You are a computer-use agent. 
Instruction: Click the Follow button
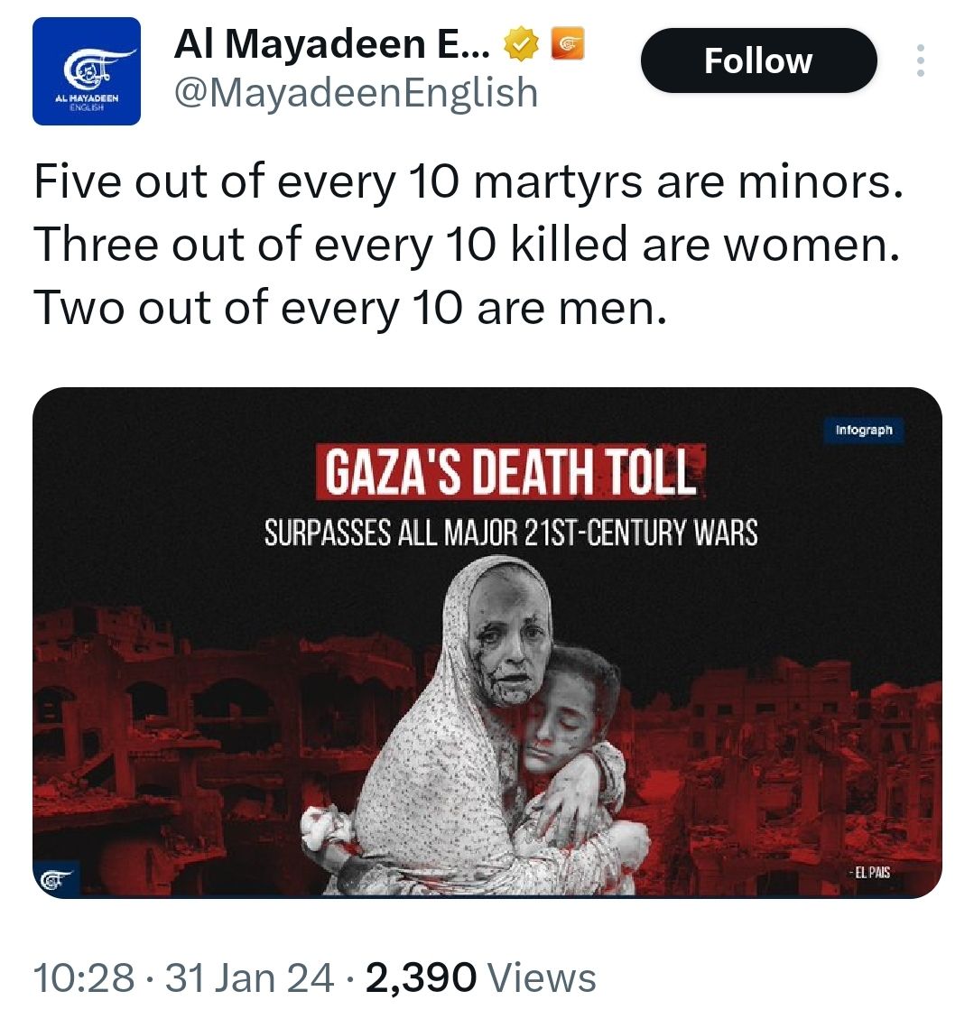pos(758,60)
